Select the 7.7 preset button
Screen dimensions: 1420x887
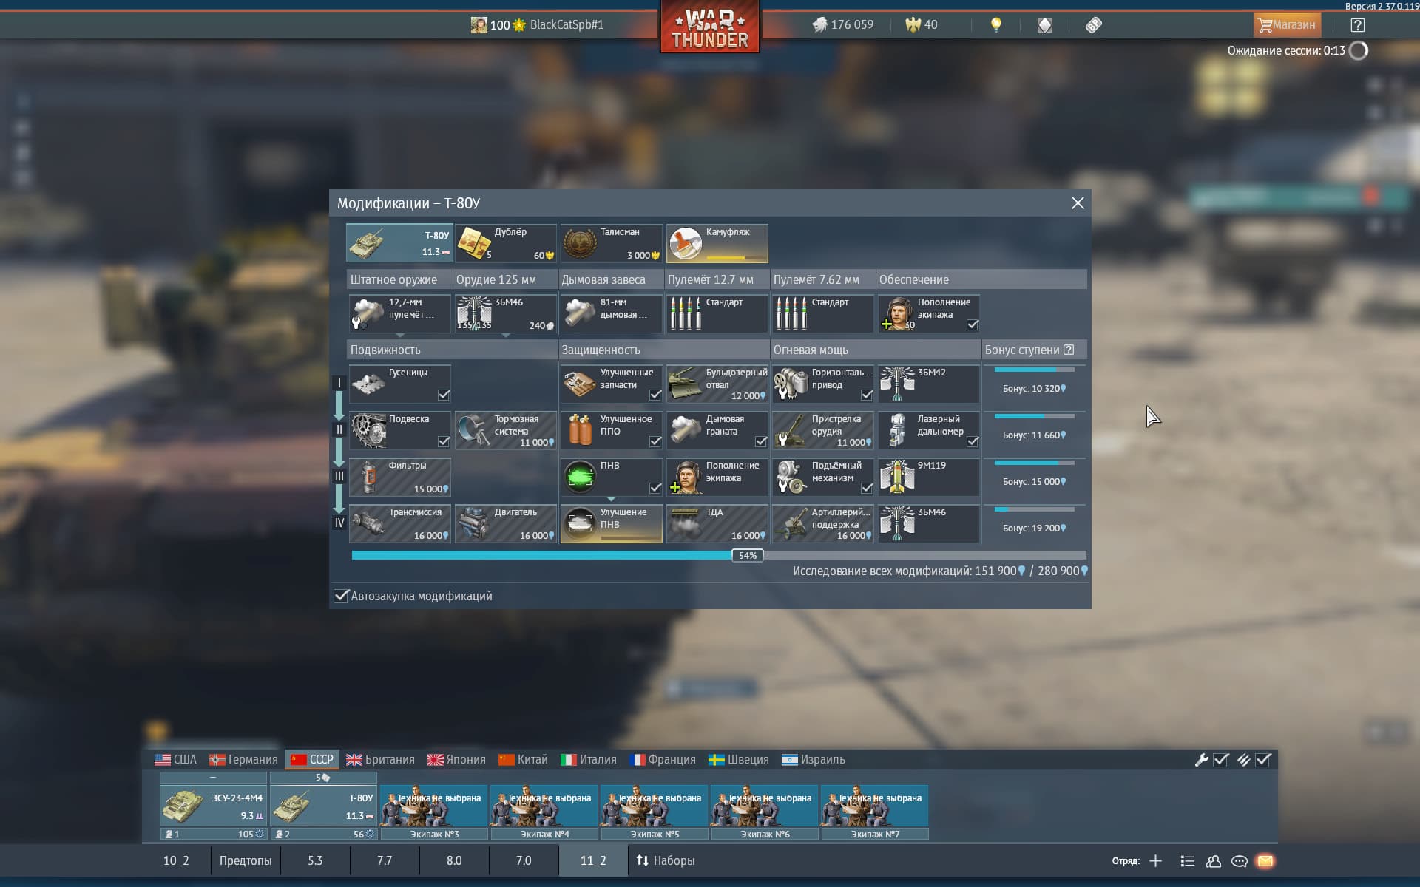coord(385,860)
